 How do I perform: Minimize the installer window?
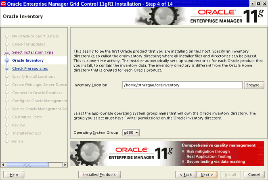click(252, 4)
